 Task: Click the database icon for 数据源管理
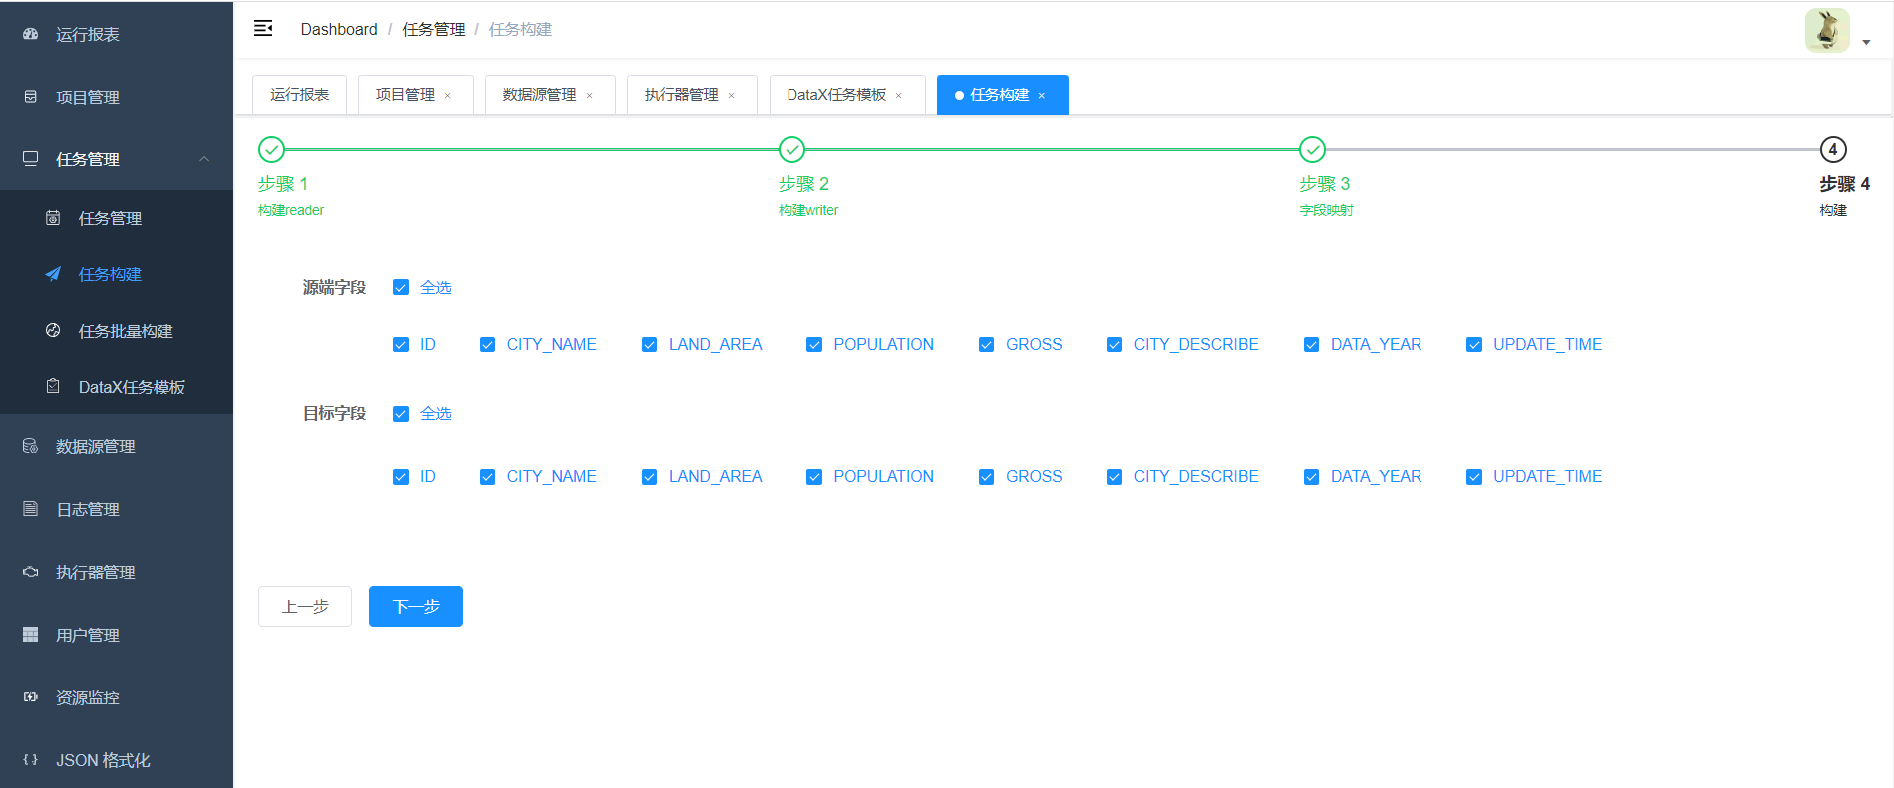30,446
